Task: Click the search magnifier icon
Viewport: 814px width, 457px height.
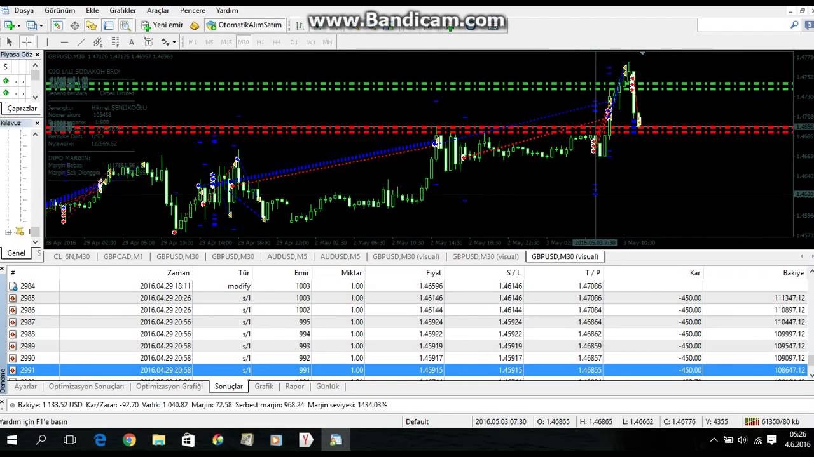Action: pos(794,25)
